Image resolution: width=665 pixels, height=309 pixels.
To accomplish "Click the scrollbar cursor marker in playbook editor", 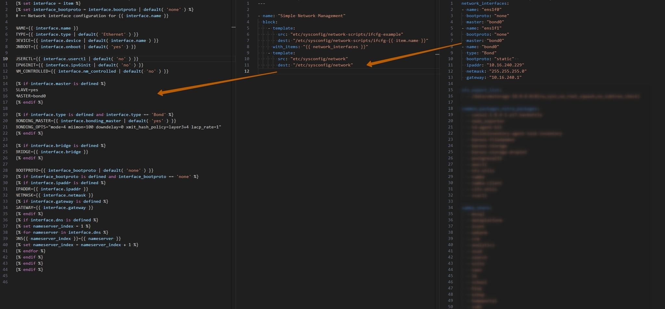I will (x=437, y=54).
